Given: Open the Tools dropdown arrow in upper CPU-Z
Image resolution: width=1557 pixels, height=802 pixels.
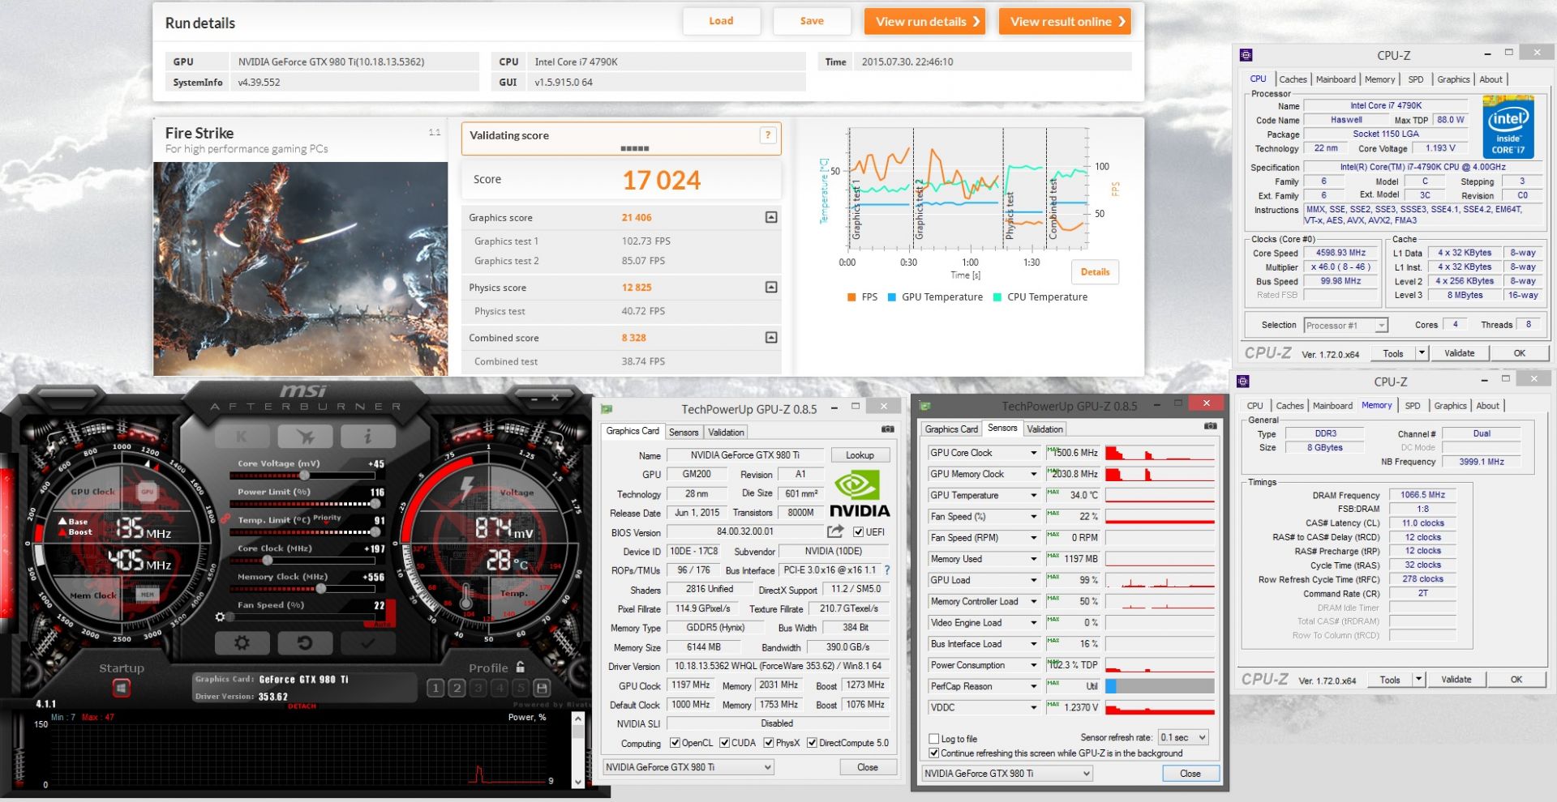Looking at the screenshot, I should tap(1421, 352).
